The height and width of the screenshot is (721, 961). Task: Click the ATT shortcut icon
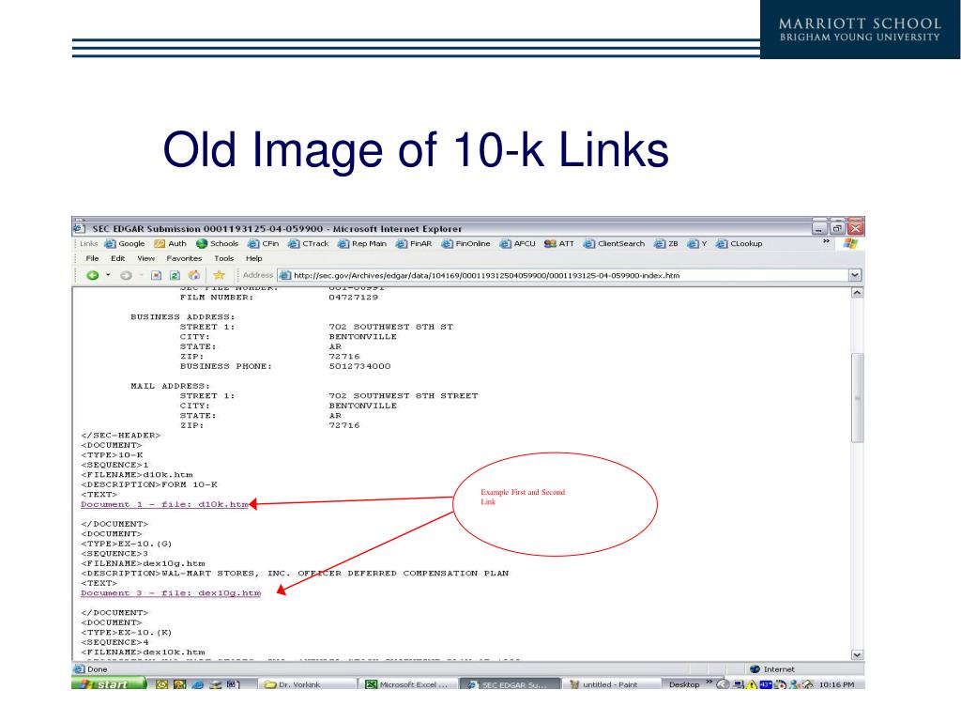550,243
